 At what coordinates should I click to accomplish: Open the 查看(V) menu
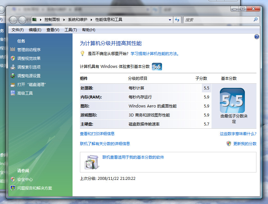click(x=53, y=30)
